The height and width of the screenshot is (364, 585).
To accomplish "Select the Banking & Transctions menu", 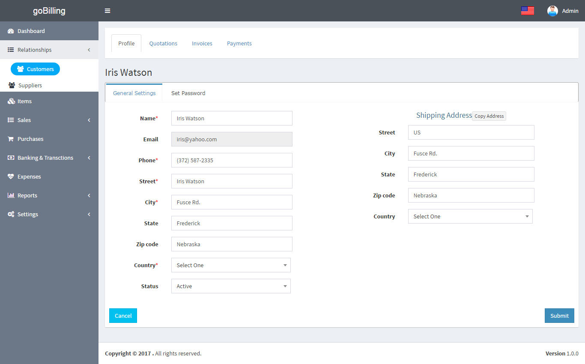I will coord(45,158).
